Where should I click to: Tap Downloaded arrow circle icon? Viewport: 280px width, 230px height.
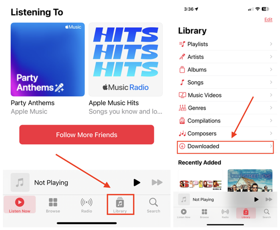point(182,146)
